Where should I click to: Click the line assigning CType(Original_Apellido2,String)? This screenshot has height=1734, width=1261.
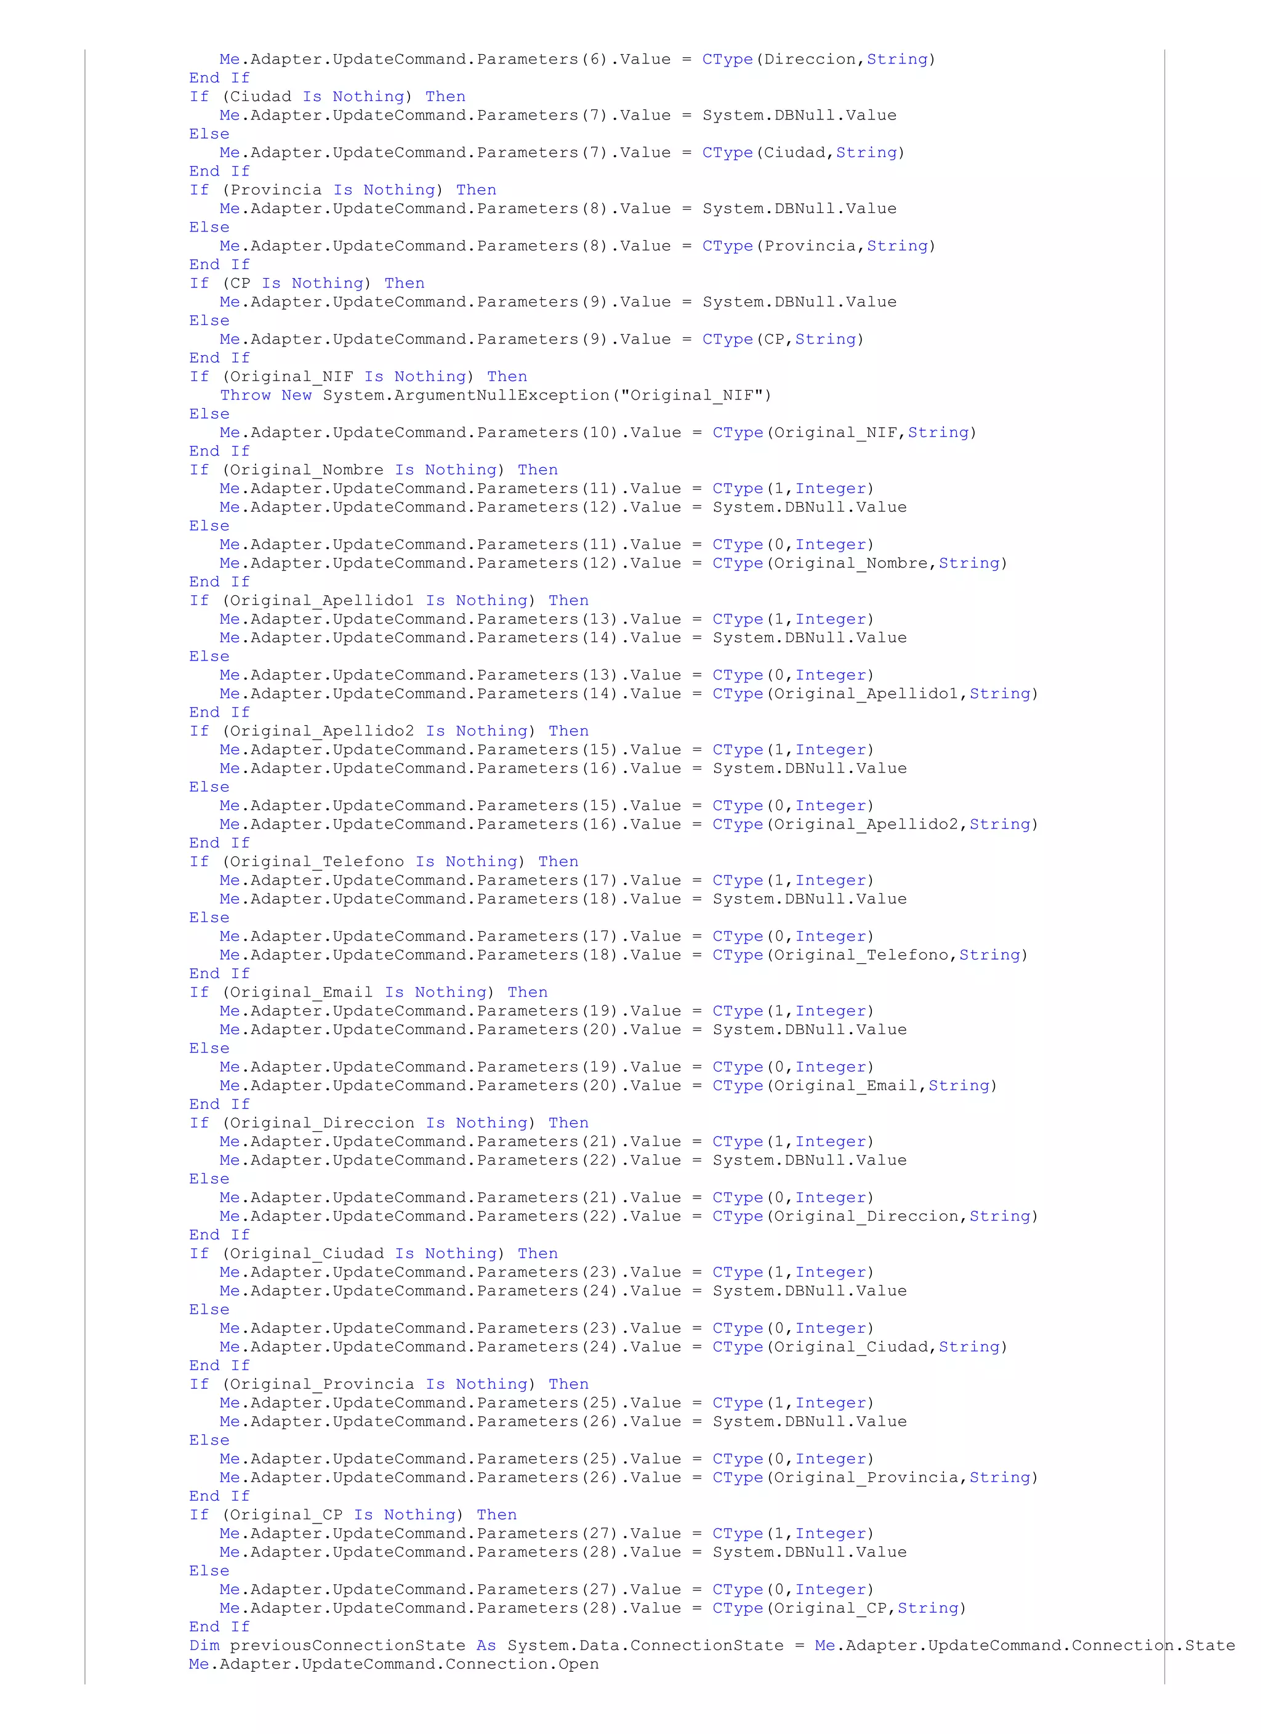(629, 824)
